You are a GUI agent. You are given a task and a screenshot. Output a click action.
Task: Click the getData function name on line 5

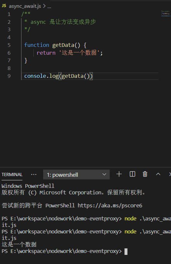tap(63, 45)
